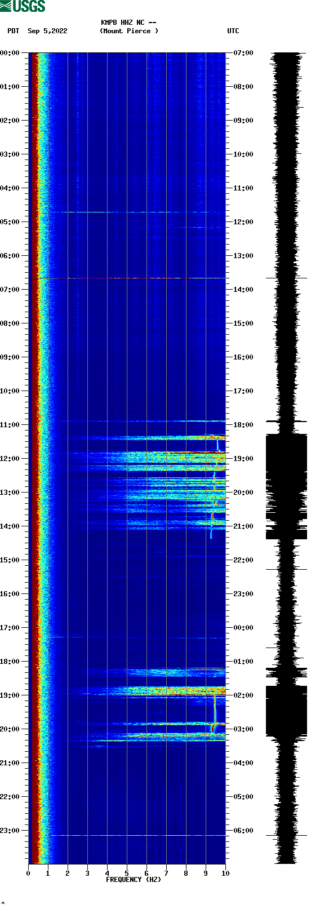The width and height of the screenshot is (311, 909).
Task: Click 20:00 on the UTC time axis
Action: (x=243, y=493)
